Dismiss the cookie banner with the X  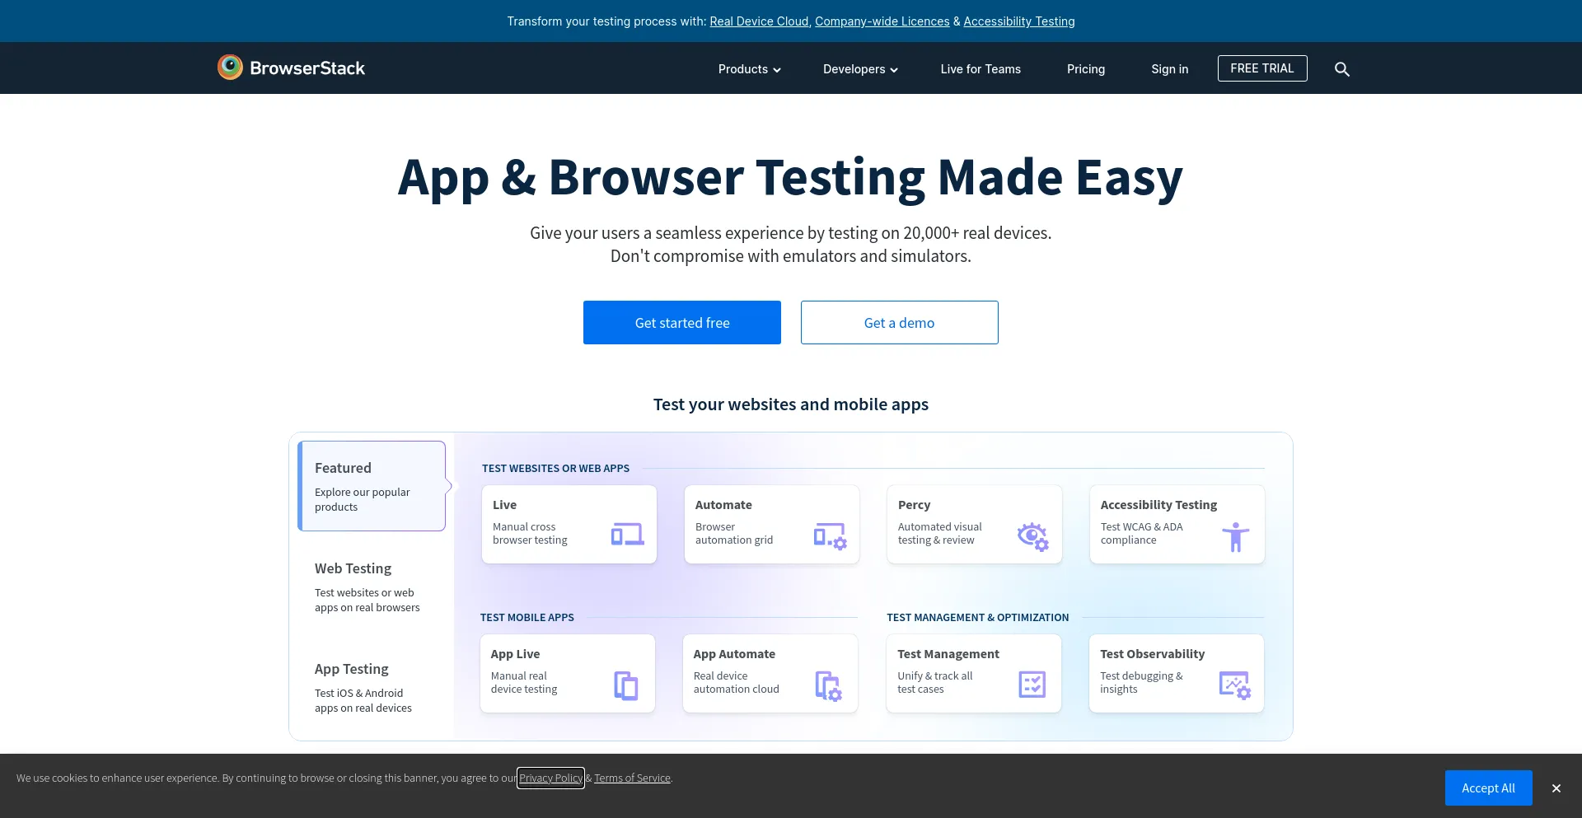(1556, 788)
